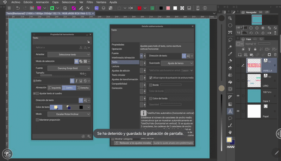Click the Undo arrow icon
This screenshot has width=281, height=161.
tap(18, 8)
